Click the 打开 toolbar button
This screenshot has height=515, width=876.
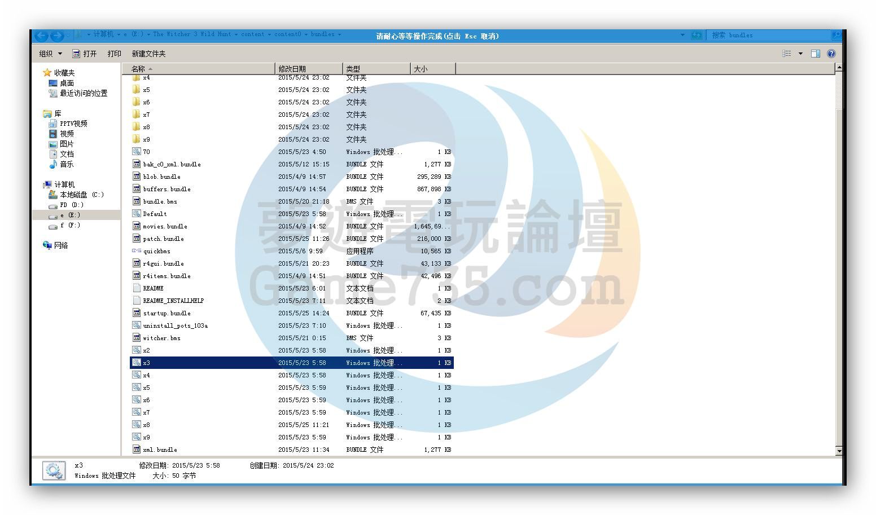click(85, 54)
